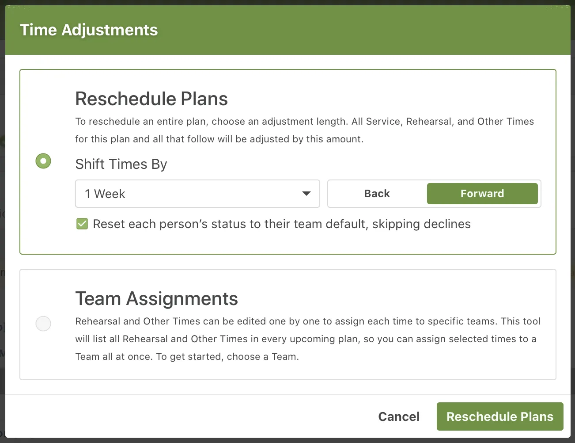
Task: Click the Time Adjustments title bar
Action: coord(88,30)
